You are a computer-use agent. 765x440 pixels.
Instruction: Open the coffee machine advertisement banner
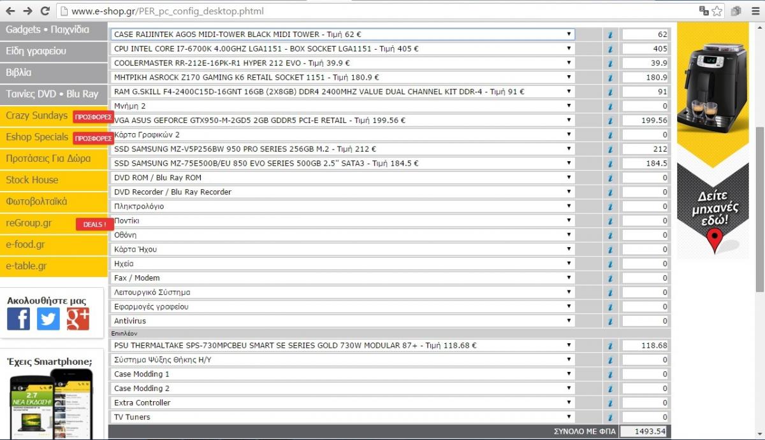click(713, 141)
